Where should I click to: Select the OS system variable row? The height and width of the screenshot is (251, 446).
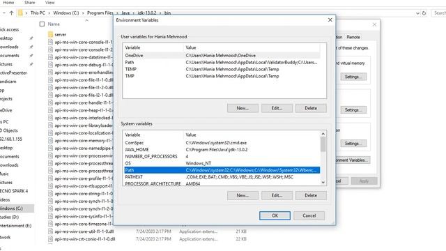click(x=222, y=163)
